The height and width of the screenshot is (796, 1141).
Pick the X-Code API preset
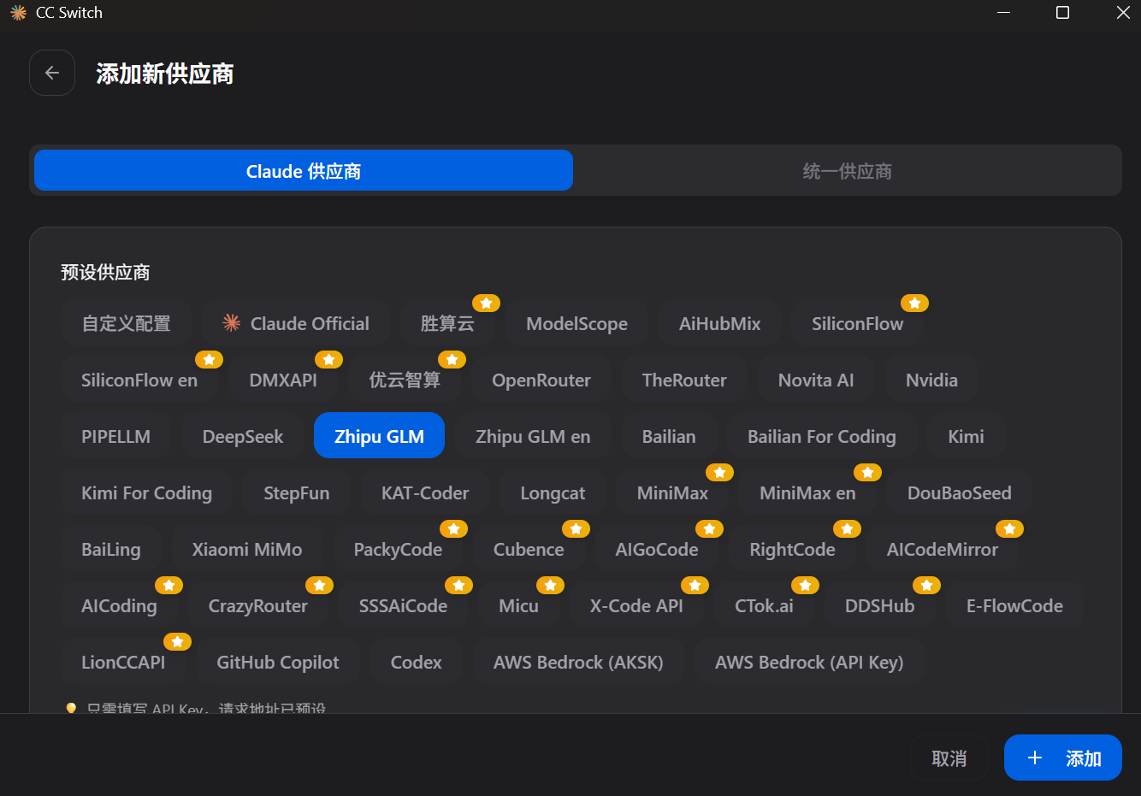coord(636,605)
